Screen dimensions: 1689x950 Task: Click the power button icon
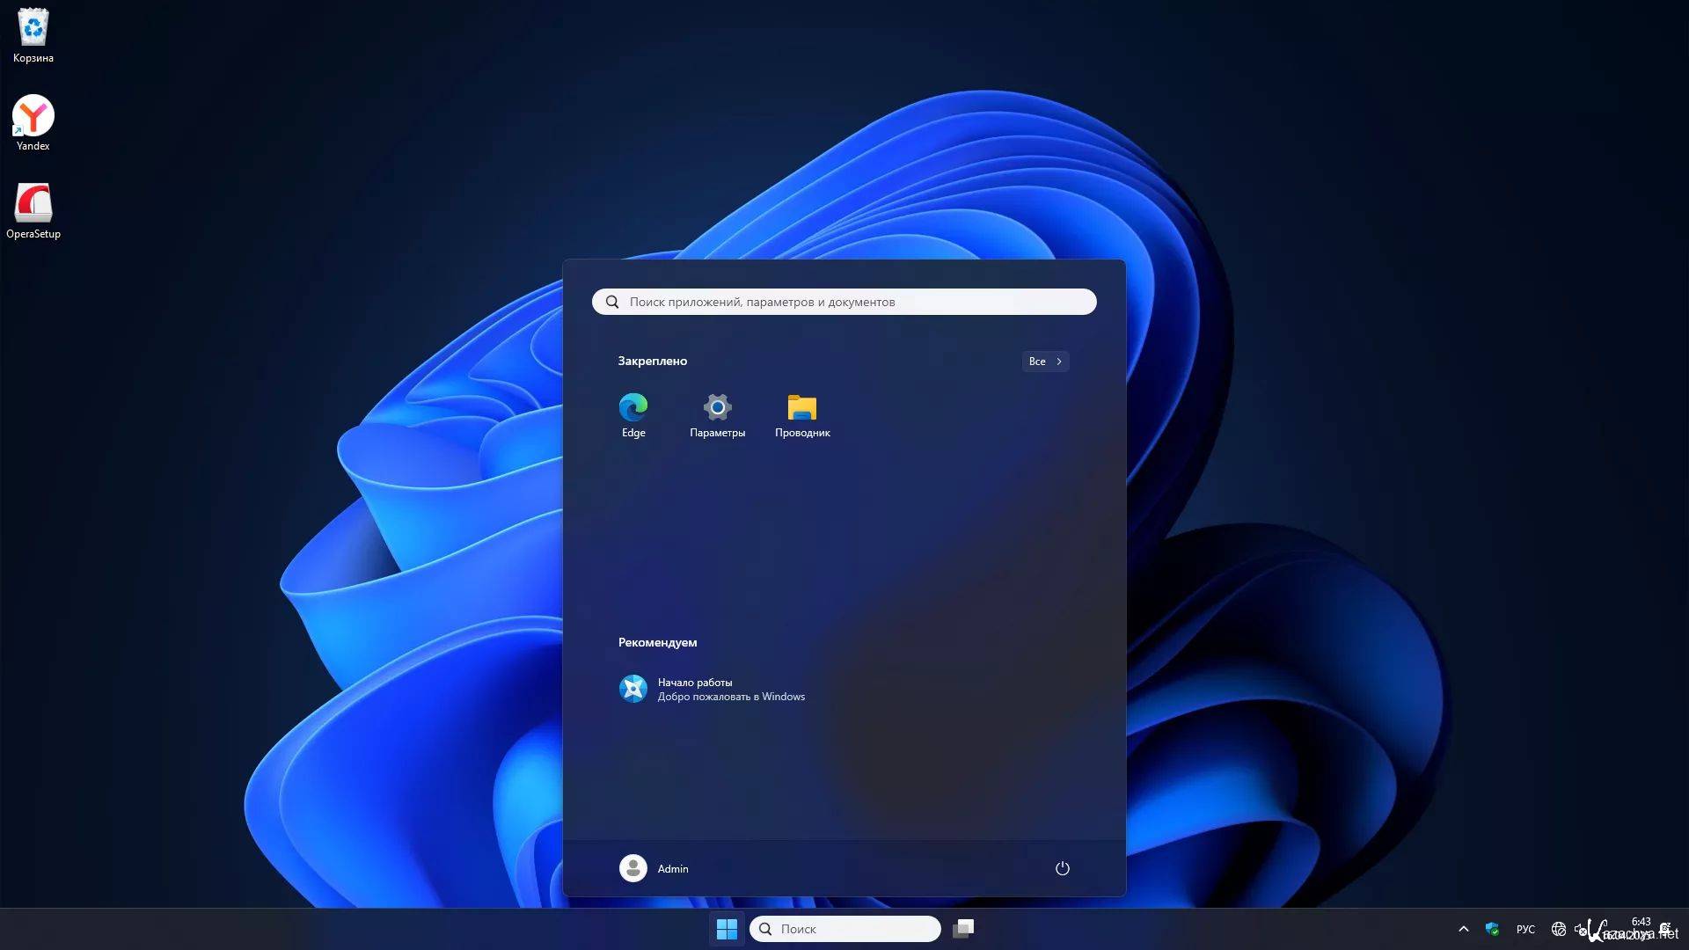tap(1062, 868)
